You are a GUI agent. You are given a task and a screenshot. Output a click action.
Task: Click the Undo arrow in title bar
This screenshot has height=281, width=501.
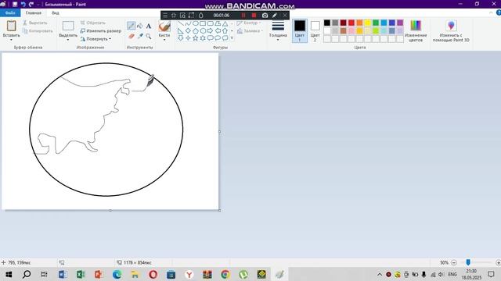pos(23,4)
